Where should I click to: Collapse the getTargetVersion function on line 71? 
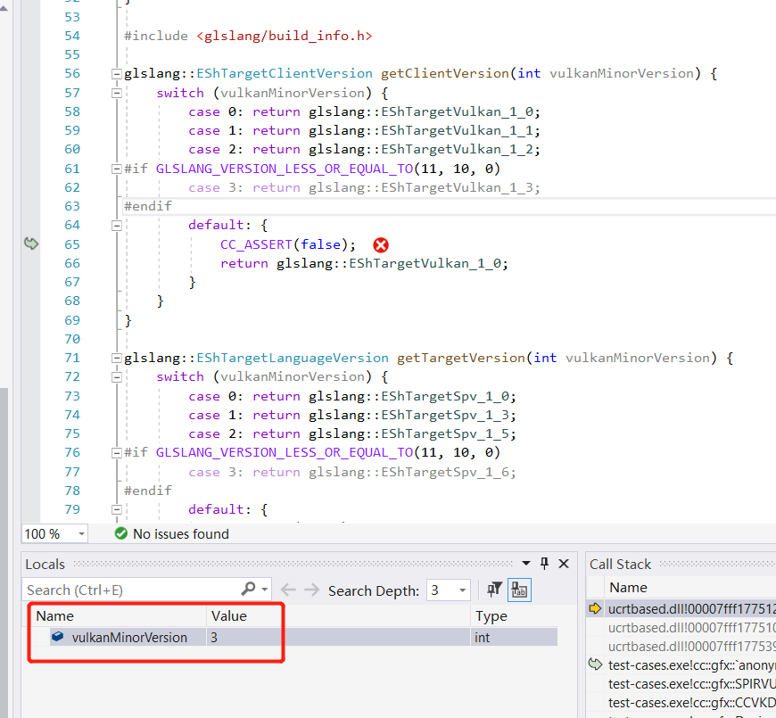click(x=116, y=357)
